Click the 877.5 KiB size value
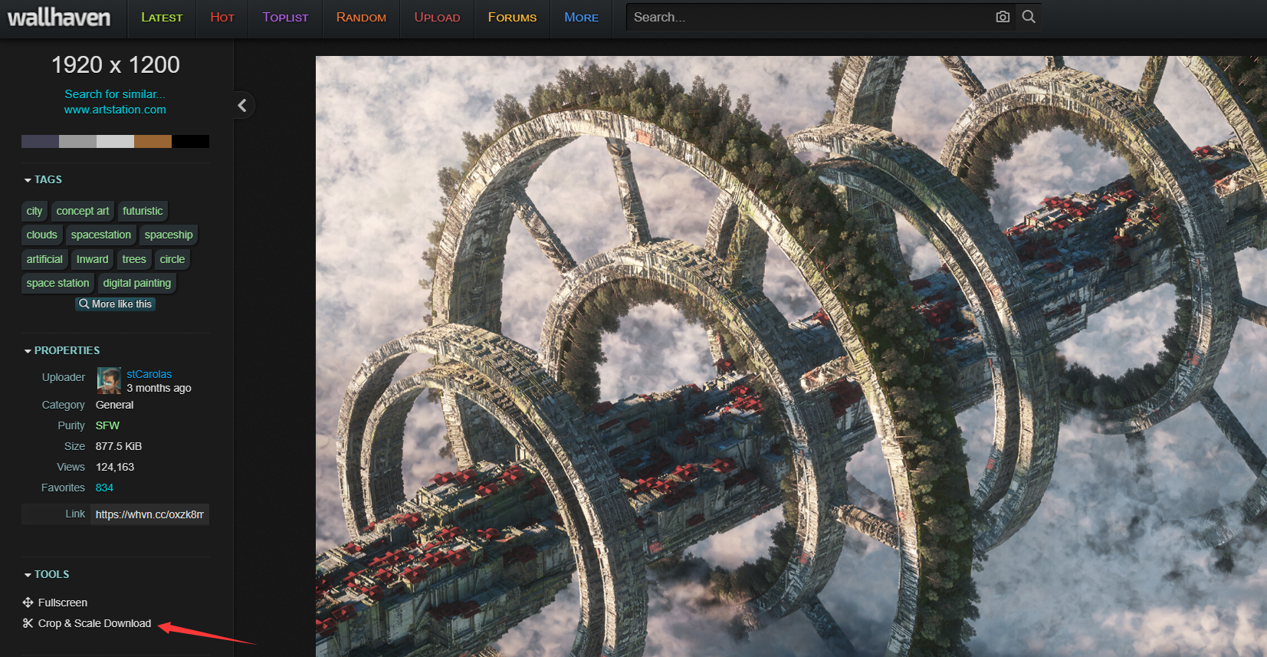The width and height of the screenshot is (1267, 657). click(119, 446)
